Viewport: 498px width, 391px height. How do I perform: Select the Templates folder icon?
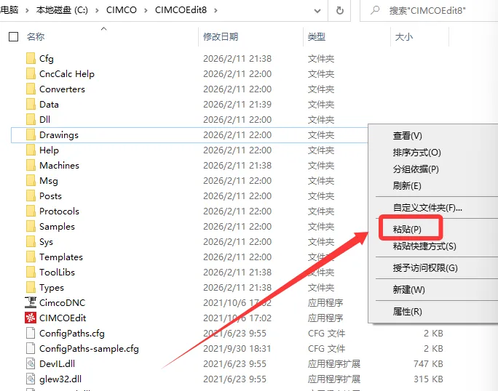tap(31, 257)
